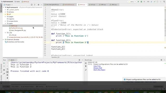Show Git history clock icon
This screenshot has height=93, width=166.
coord(157,2)
